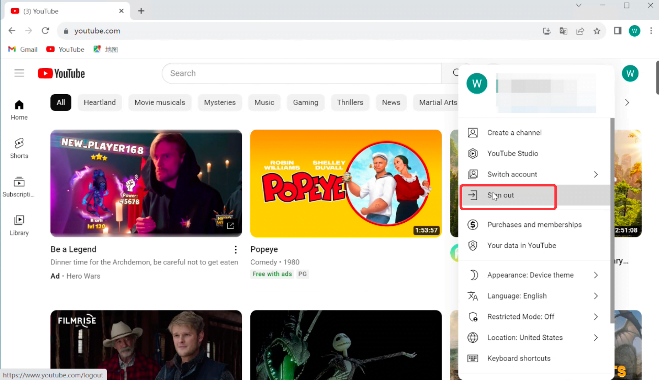Click the account avatar inside the menu header
Viewport: 659px width, 380px height.
click(477, 84)
